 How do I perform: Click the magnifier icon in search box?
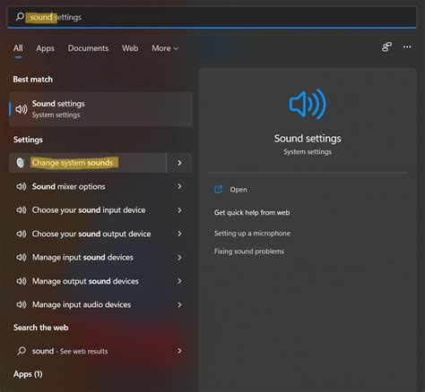[x=20, y=16]
